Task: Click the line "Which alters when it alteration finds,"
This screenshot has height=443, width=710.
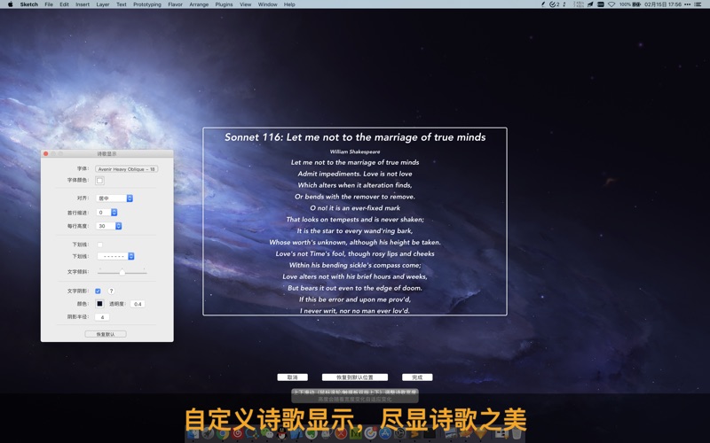Action: 355,185
